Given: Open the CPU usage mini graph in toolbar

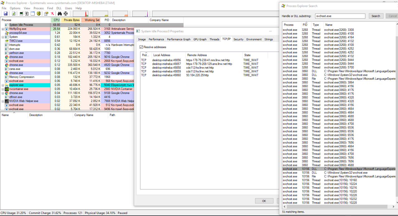Looking at the screenshot, I should [x=81, y=14].
